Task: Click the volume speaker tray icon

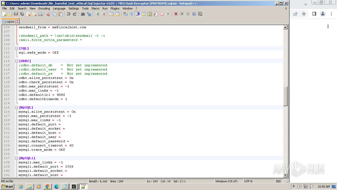Action: (x=300, y=187)
